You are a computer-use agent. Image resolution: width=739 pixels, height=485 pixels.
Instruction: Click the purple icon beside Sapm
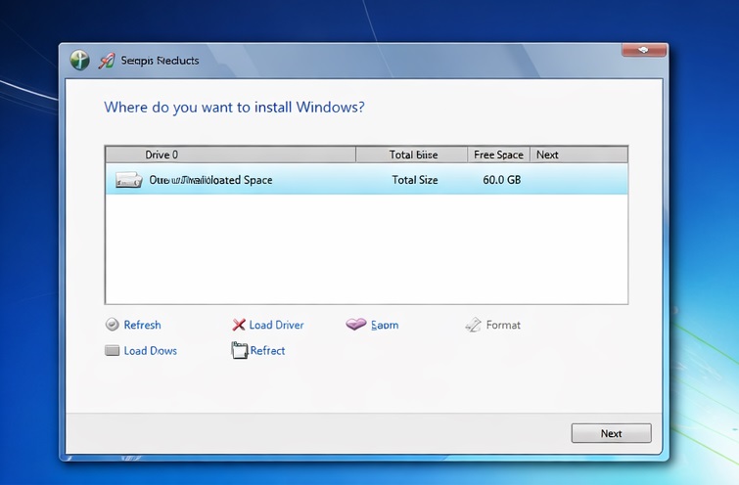tap(356, 325)
